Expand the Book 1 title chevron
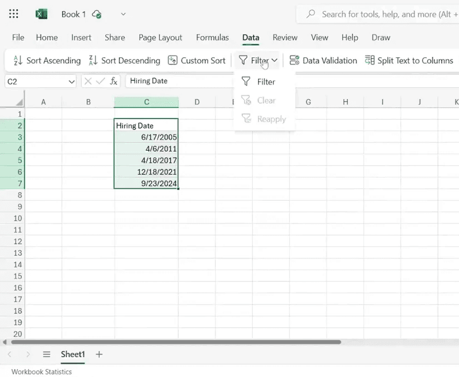This screenshot has height=377, width=459. coord(124,14)
